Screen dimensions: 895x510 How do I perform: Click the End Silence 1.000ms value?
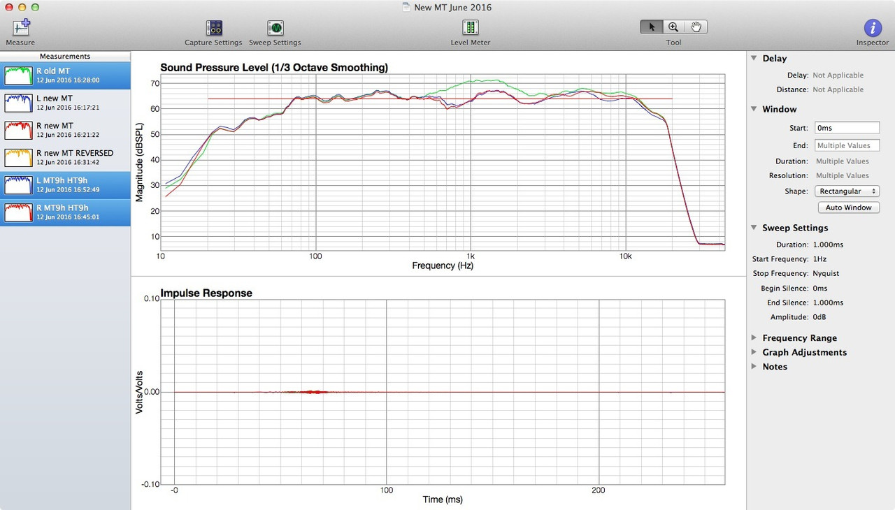click(x=828, y=303)
